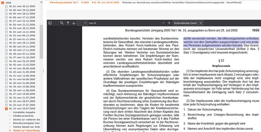Image resolution: width=261 pixels, height=132 pixels.
Task: Open Komplette Ausgabe of Nr. 33
Action: click(x=24, y=112)
